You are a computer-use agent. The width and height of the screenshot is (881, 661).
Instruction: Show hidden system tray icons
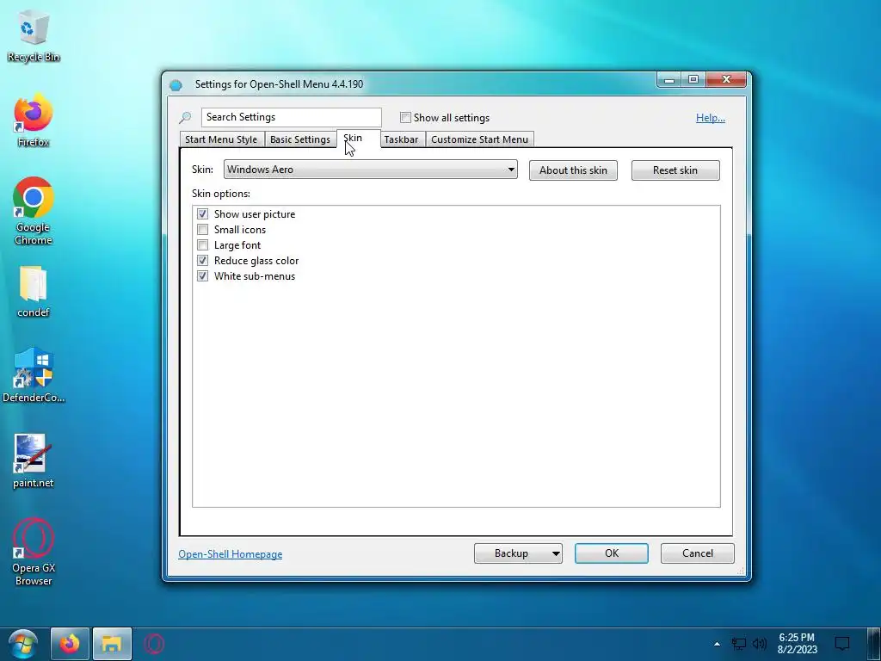tap(717, 644)
